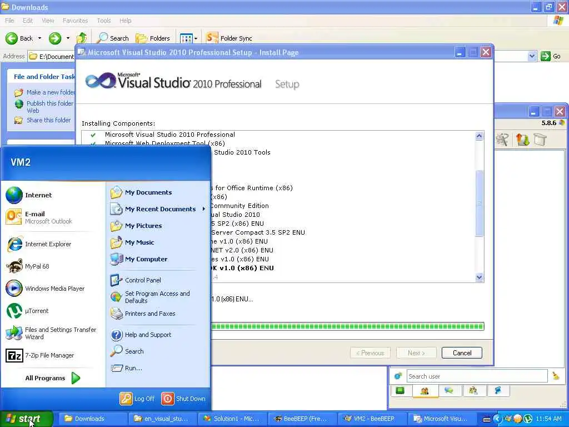
Task: Open Windows Media Player
Action: pyautogui.click(x=46, y=289)
